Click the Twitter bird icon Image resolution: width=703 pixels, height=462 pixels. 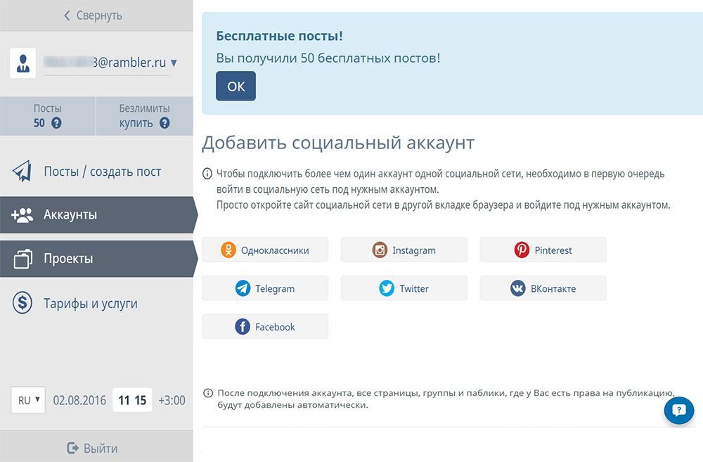tap(387, 288)
